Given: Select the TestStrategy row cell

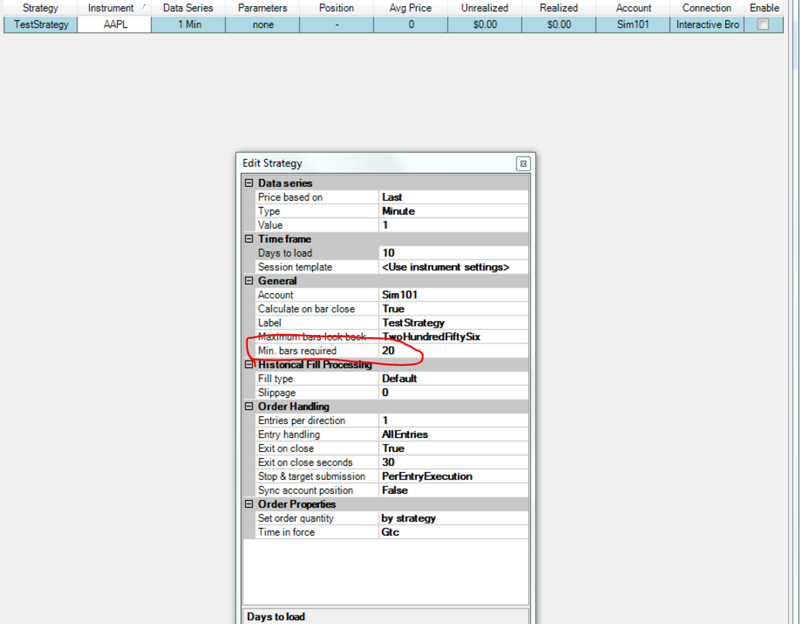Looking at the screenshot, I should 41,24.
